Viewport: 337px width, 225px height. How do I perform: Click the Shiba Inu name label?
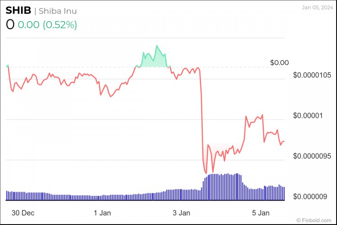click(58, 11)
